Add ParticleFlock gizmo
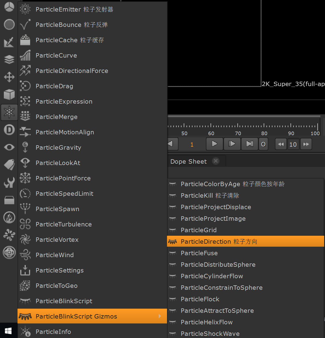 tap(246, 299)
